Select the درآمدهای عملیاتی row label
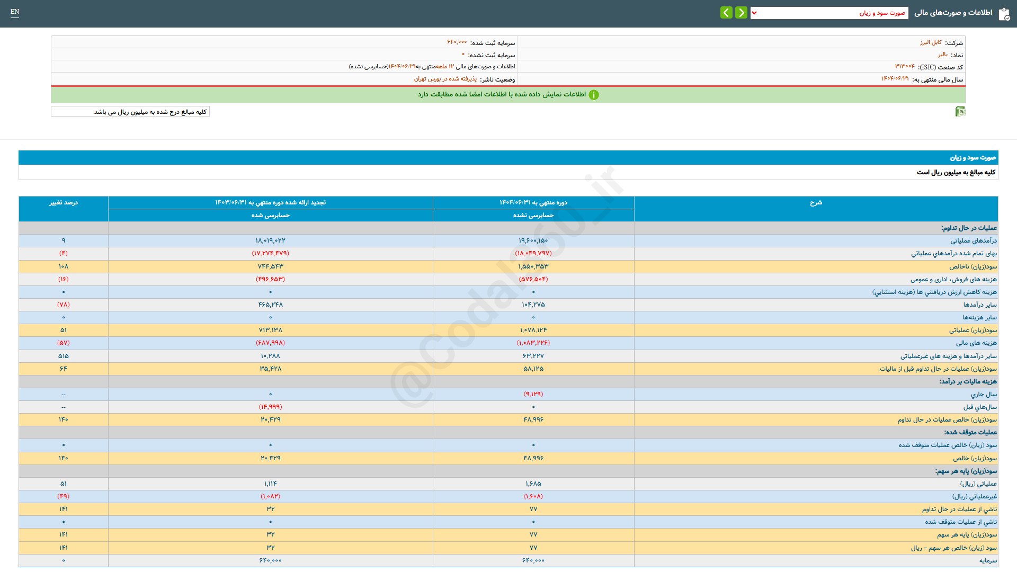Screen dimensions: 1017x572 973,241
